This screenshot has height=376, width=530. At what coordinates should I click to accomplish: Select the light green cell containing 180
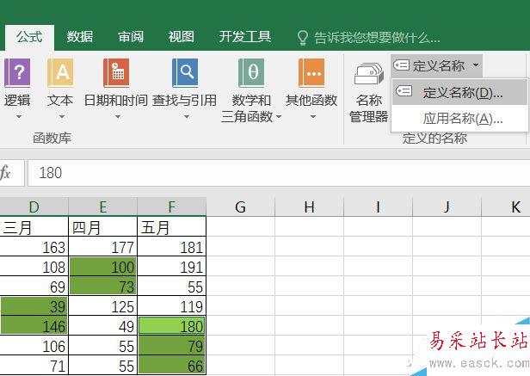(x=172, y=326)
